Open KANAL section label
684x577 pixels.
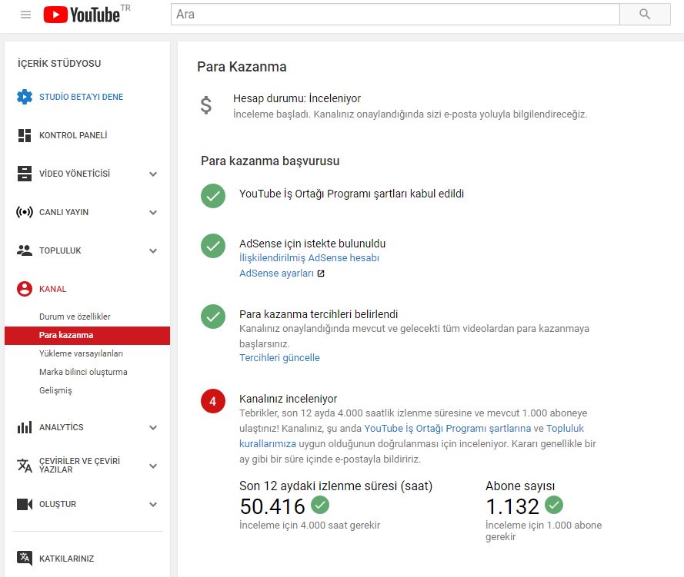pyautogui.click(x=53, y=289)
